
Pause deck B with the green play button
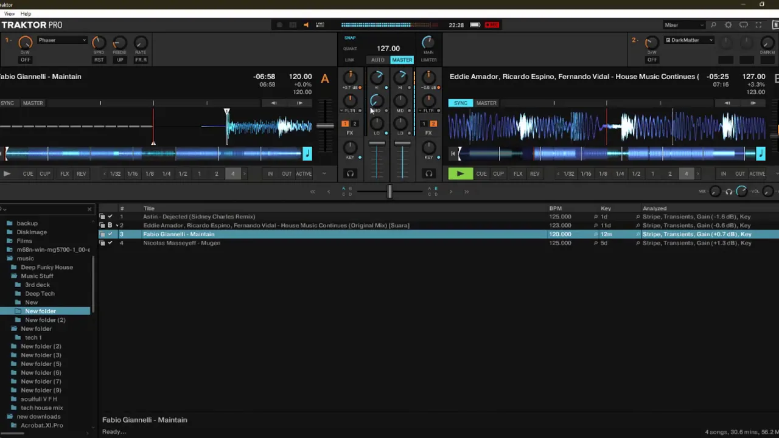pos(460,174)
